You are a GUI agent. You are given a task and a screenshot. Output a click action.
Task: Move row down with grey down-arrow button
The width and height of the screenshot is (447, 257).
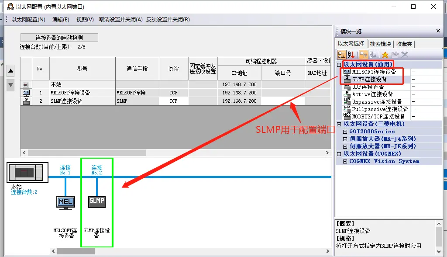10,85
